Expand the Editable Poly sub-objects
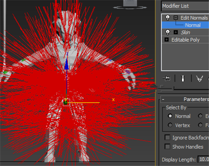Screen dimensions: 209x166 tap(166, 40)
